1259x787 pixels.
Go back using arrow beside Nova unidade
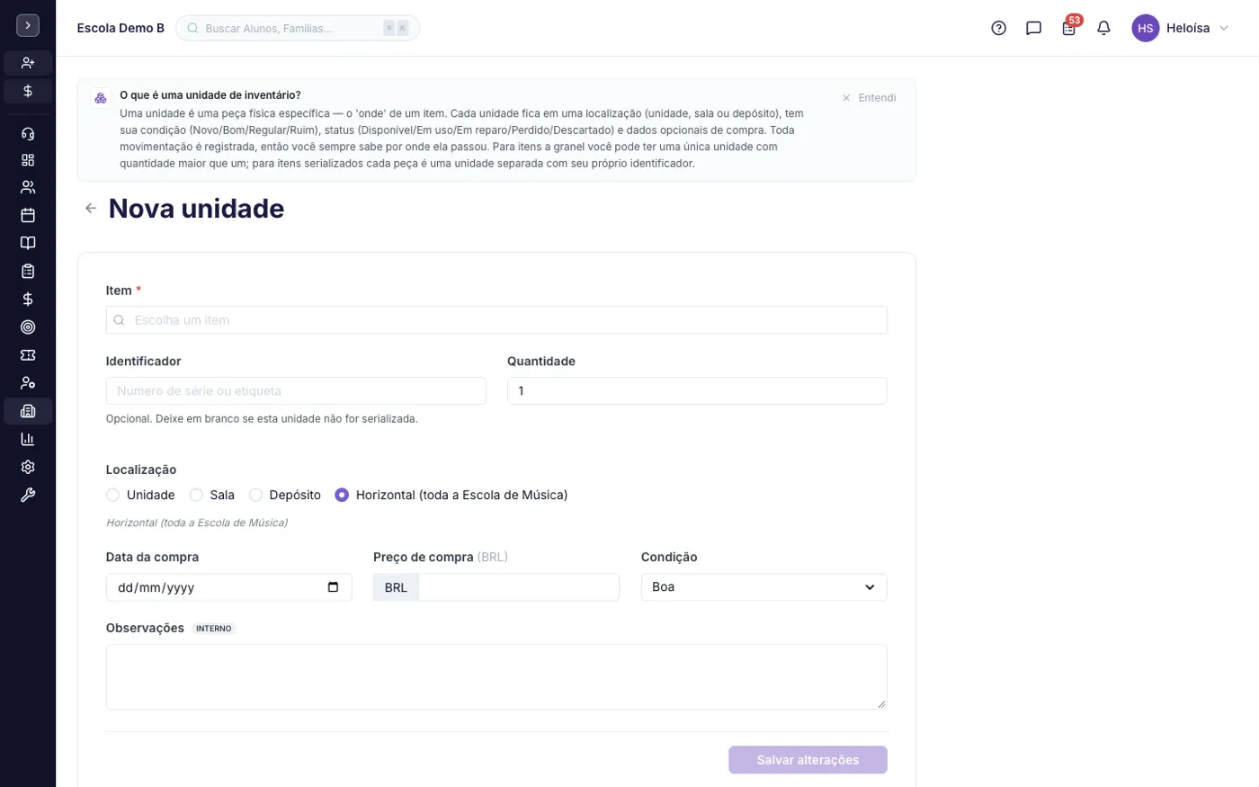(x=91, y=209)
